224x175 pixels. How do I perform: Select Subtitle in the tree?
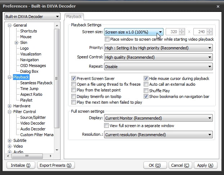[x=20, y=140]
